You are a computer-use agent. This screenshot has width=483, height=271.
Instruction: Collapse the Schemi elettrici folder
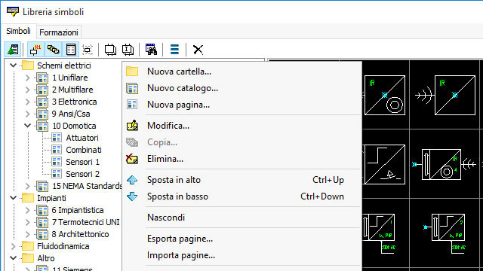click(14, 65)
